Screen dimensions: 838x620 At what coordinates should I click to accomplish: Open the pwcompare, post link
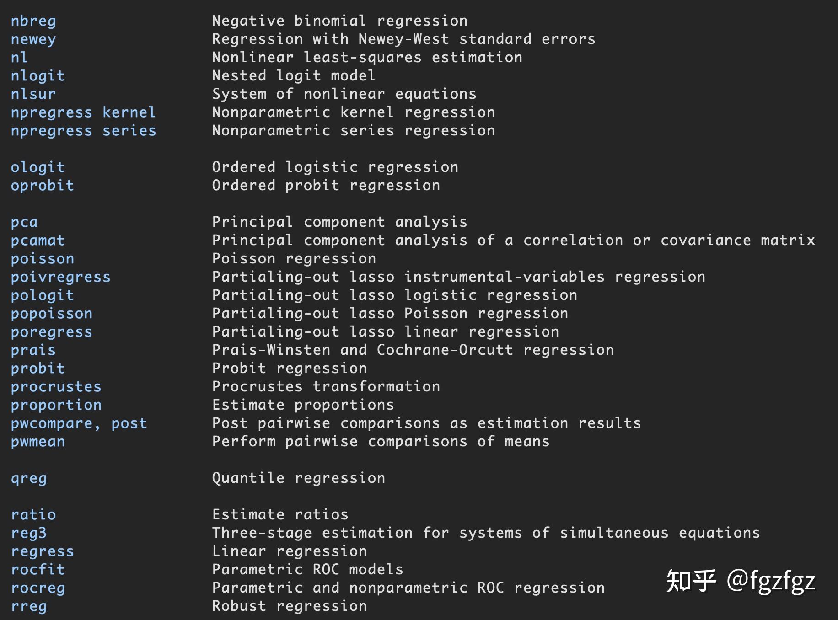[79, 423]
